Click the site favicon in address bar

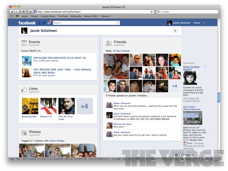35,12
